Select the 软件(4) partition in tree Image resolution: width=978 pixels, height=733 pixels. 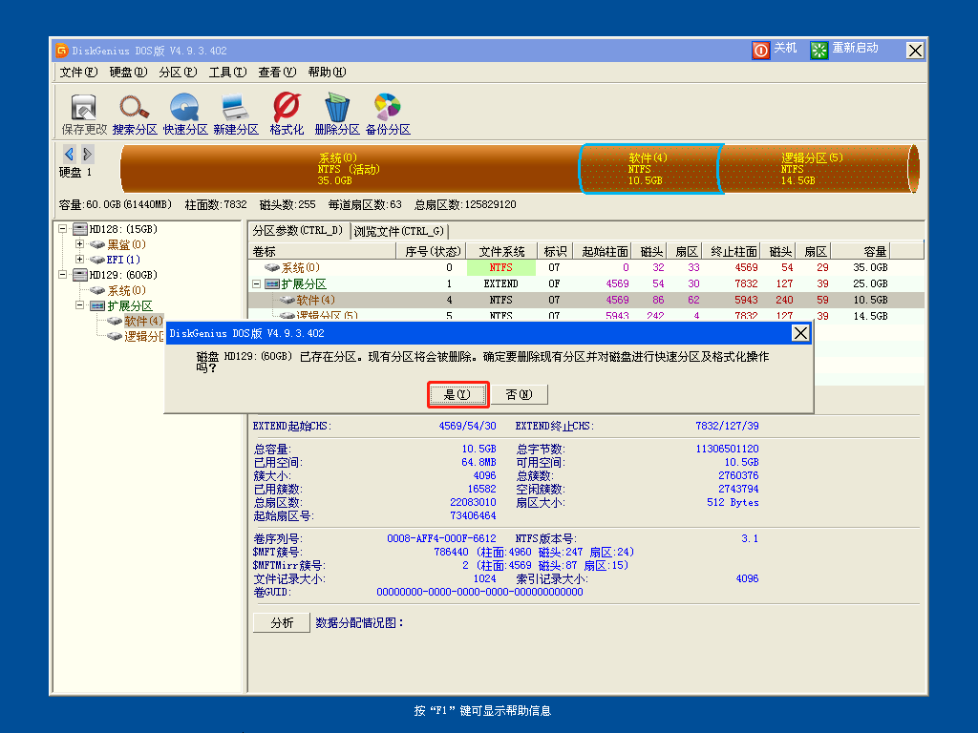point(143,321)
